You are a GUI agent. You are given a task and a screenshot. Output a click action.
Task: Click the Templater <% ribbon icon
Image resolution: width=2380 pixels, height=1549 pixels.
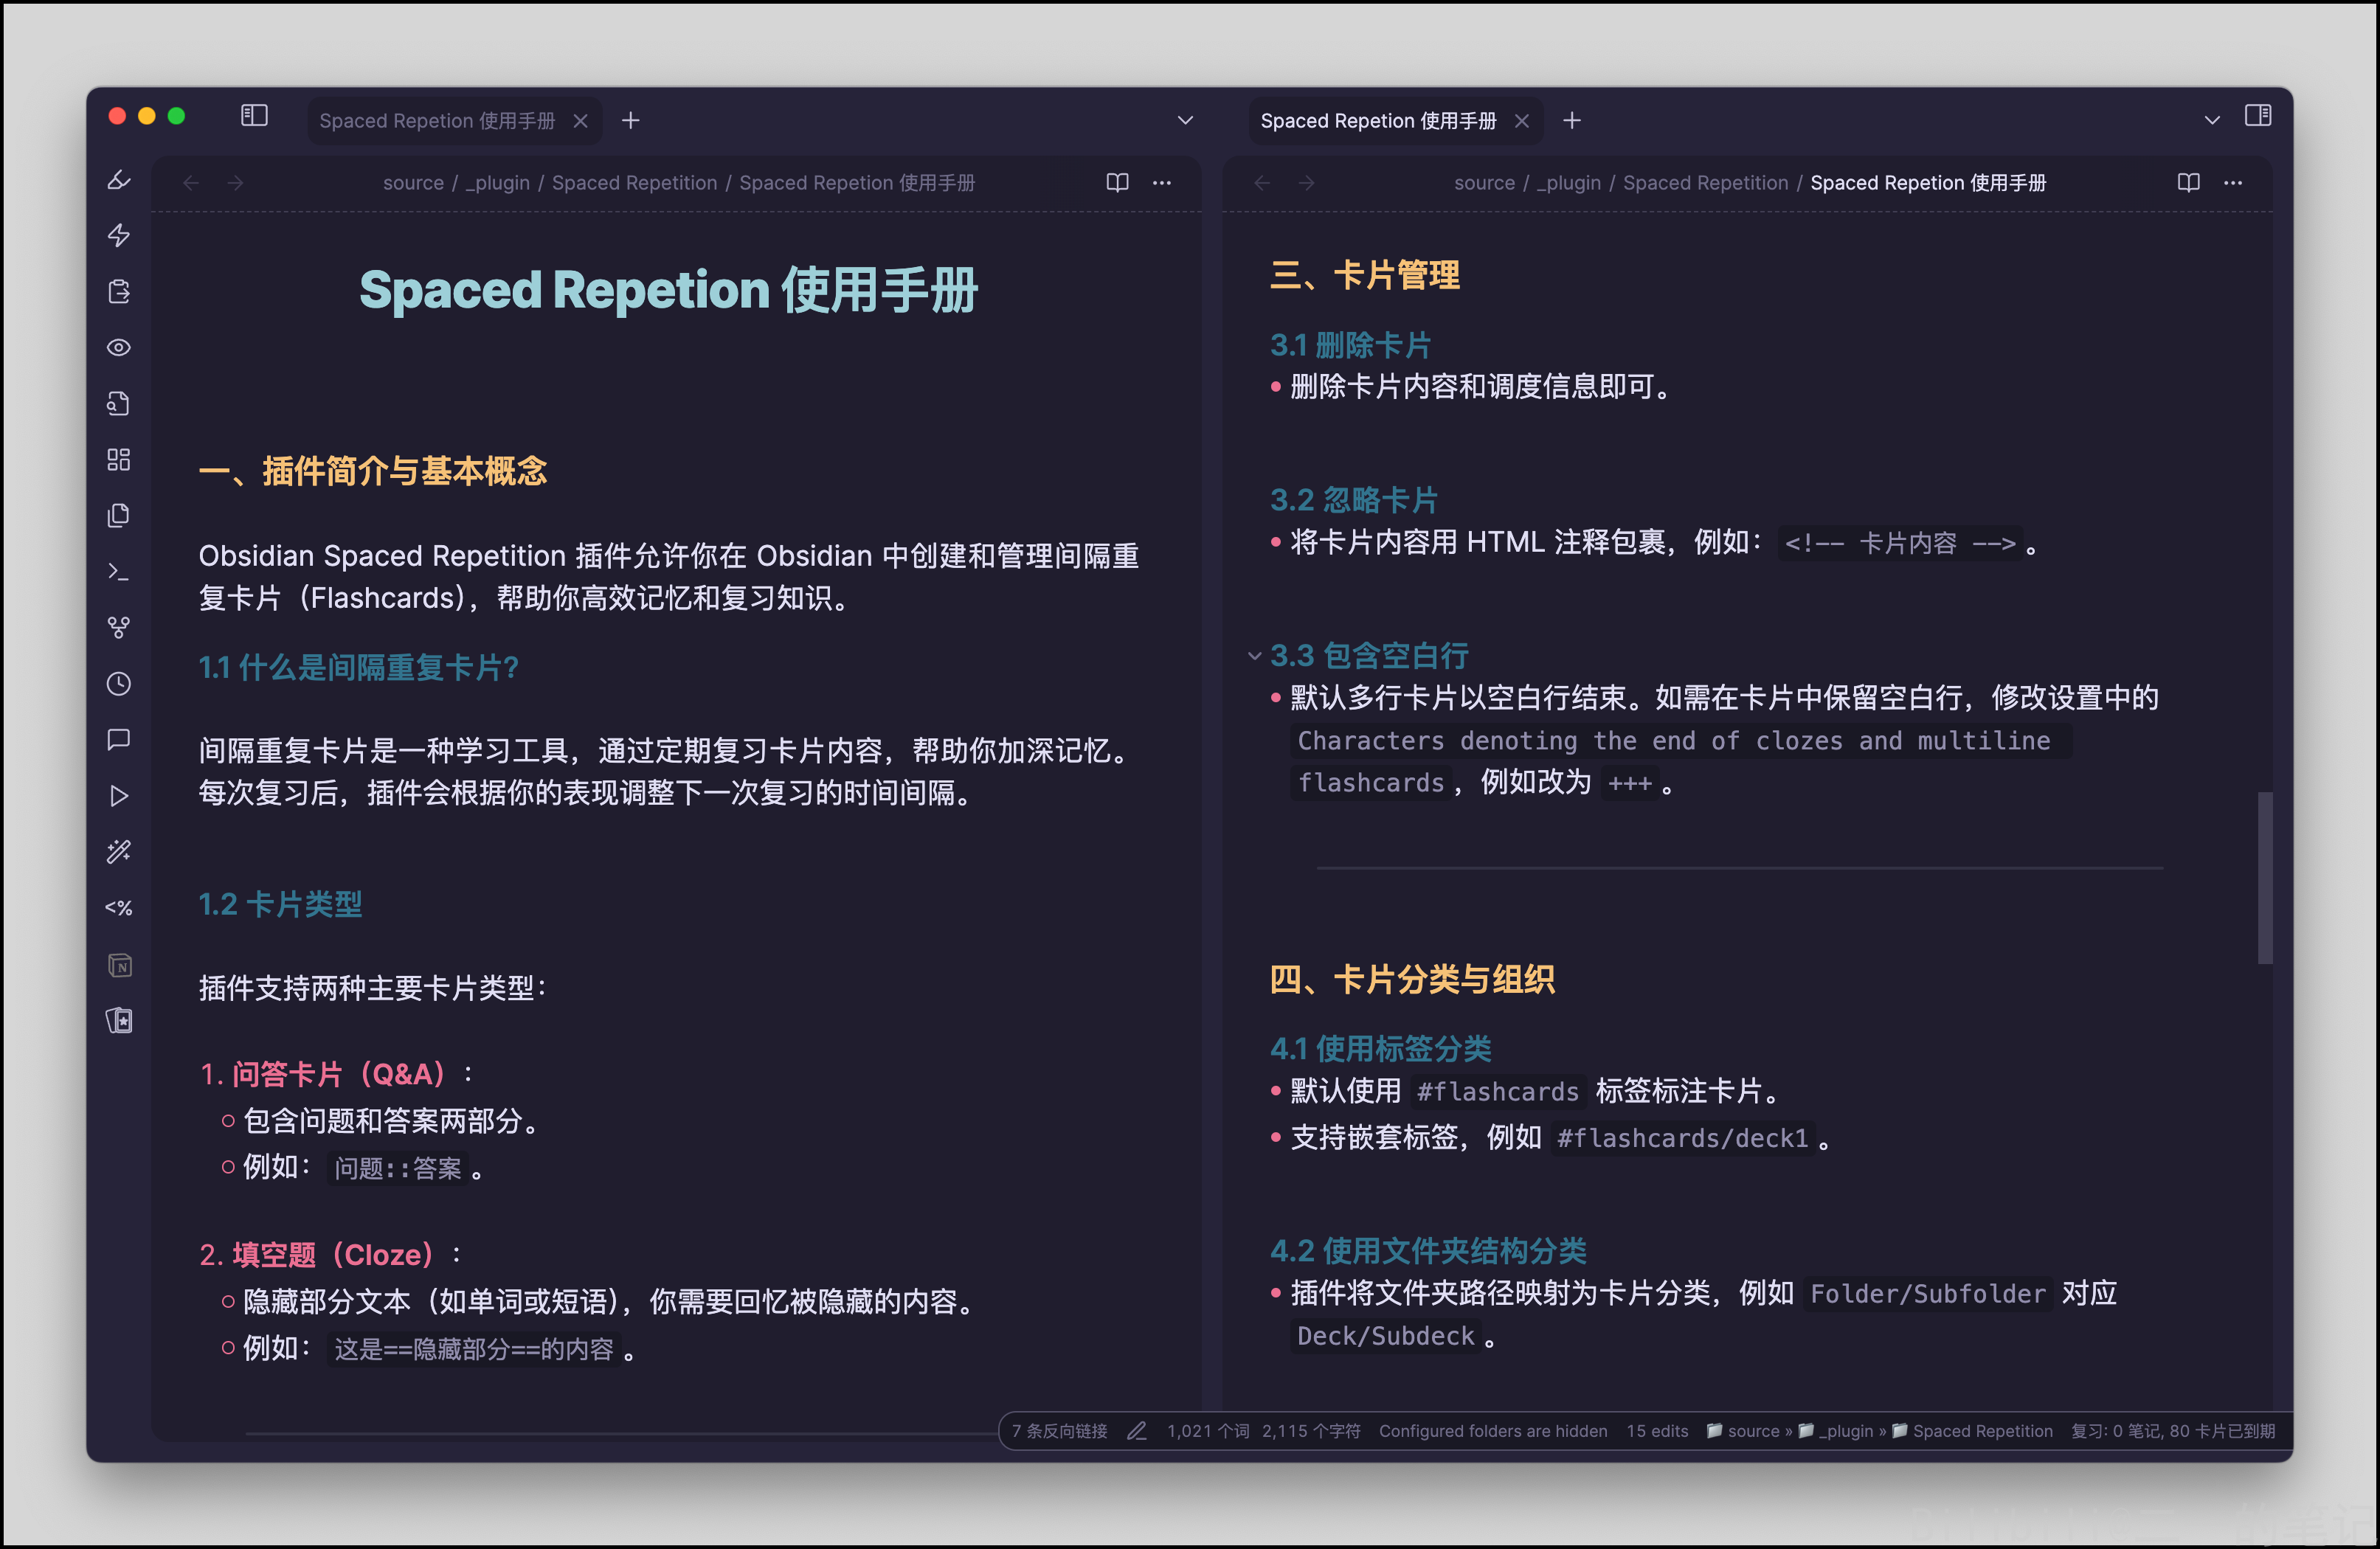(119, 908)
